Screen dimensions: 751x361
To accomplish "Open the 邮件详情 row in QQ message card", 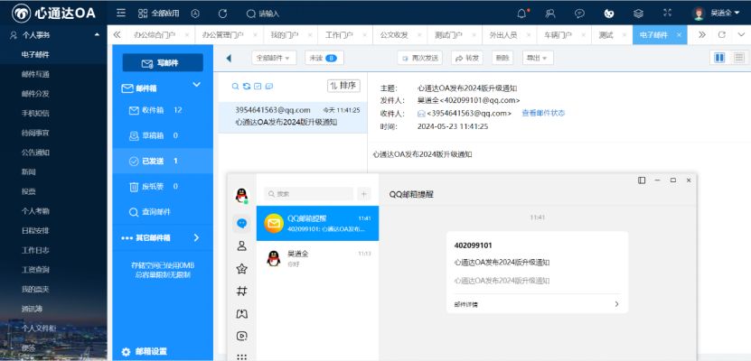I will click(537, 304).
